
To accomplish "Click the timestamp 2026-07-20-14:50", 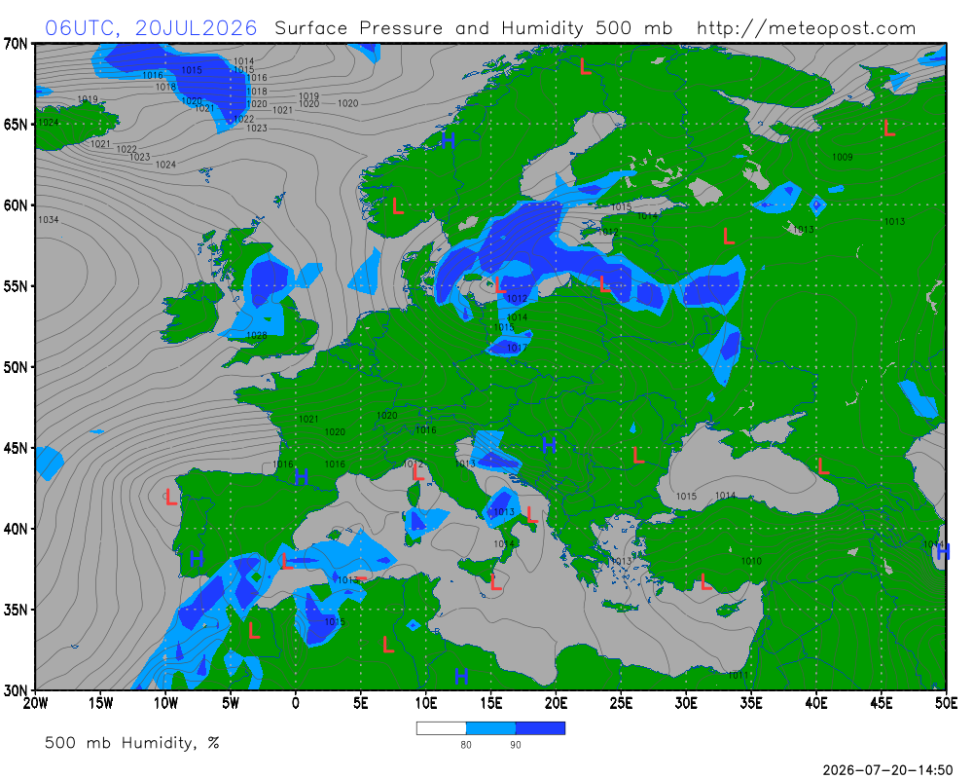I will (887, 770).
